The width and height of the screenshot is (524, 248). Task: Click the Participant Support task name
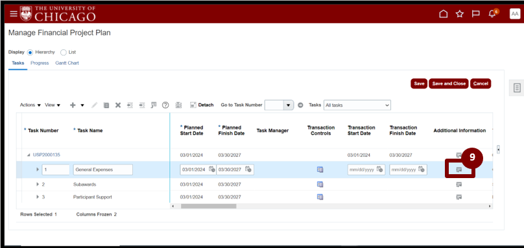coord(93,197)
